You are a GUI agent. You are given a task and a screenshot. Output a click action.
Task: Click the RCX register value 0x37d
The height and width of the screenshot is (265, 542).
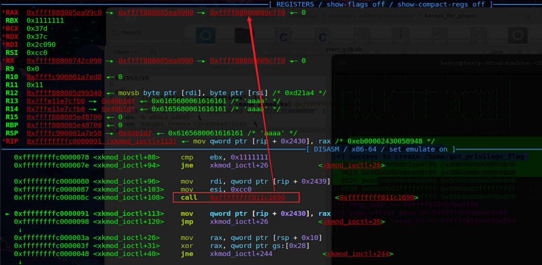pos(37,28)
